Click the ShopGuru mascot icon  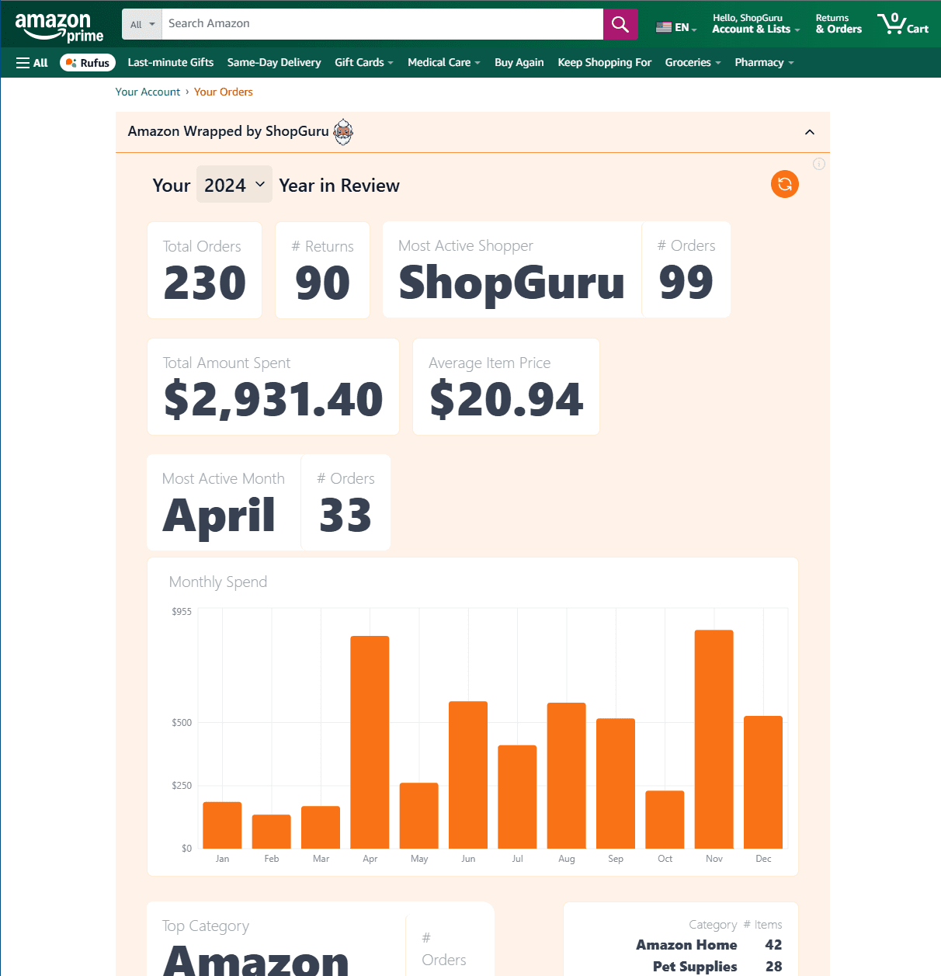pyautogui.click(x=343, y=132)
